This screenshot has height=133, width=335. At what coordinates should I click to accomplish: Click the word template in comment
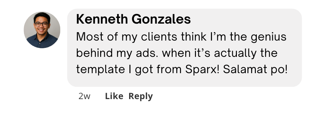pos(100,69)
